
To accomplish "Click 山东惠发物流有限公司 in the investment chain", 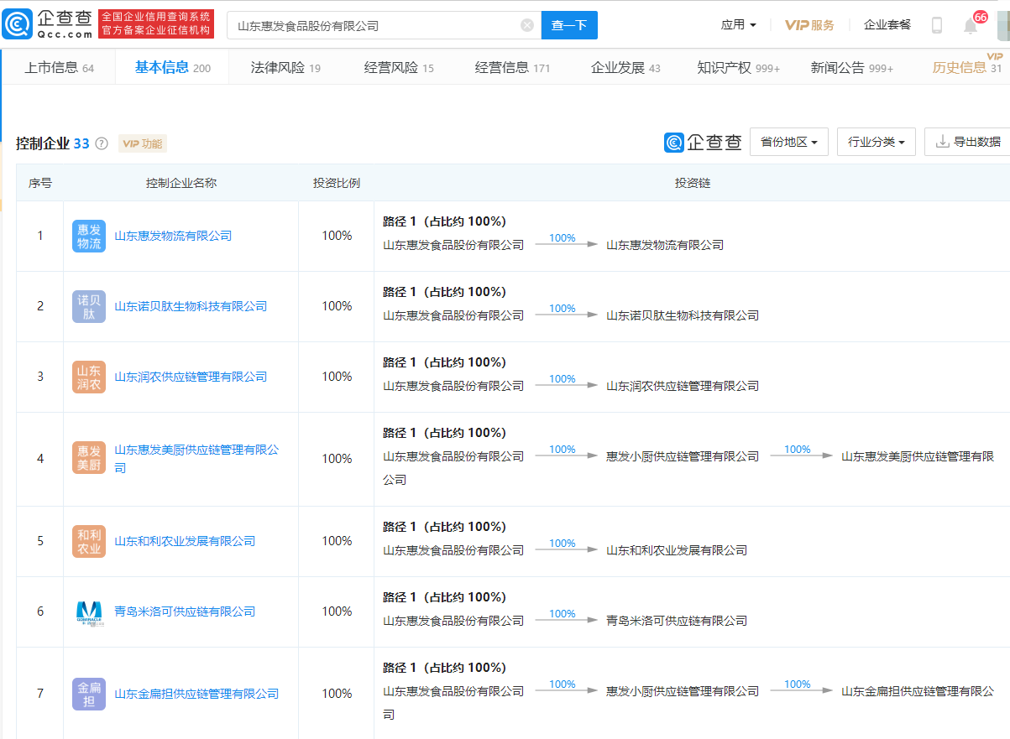I will 665,245.
